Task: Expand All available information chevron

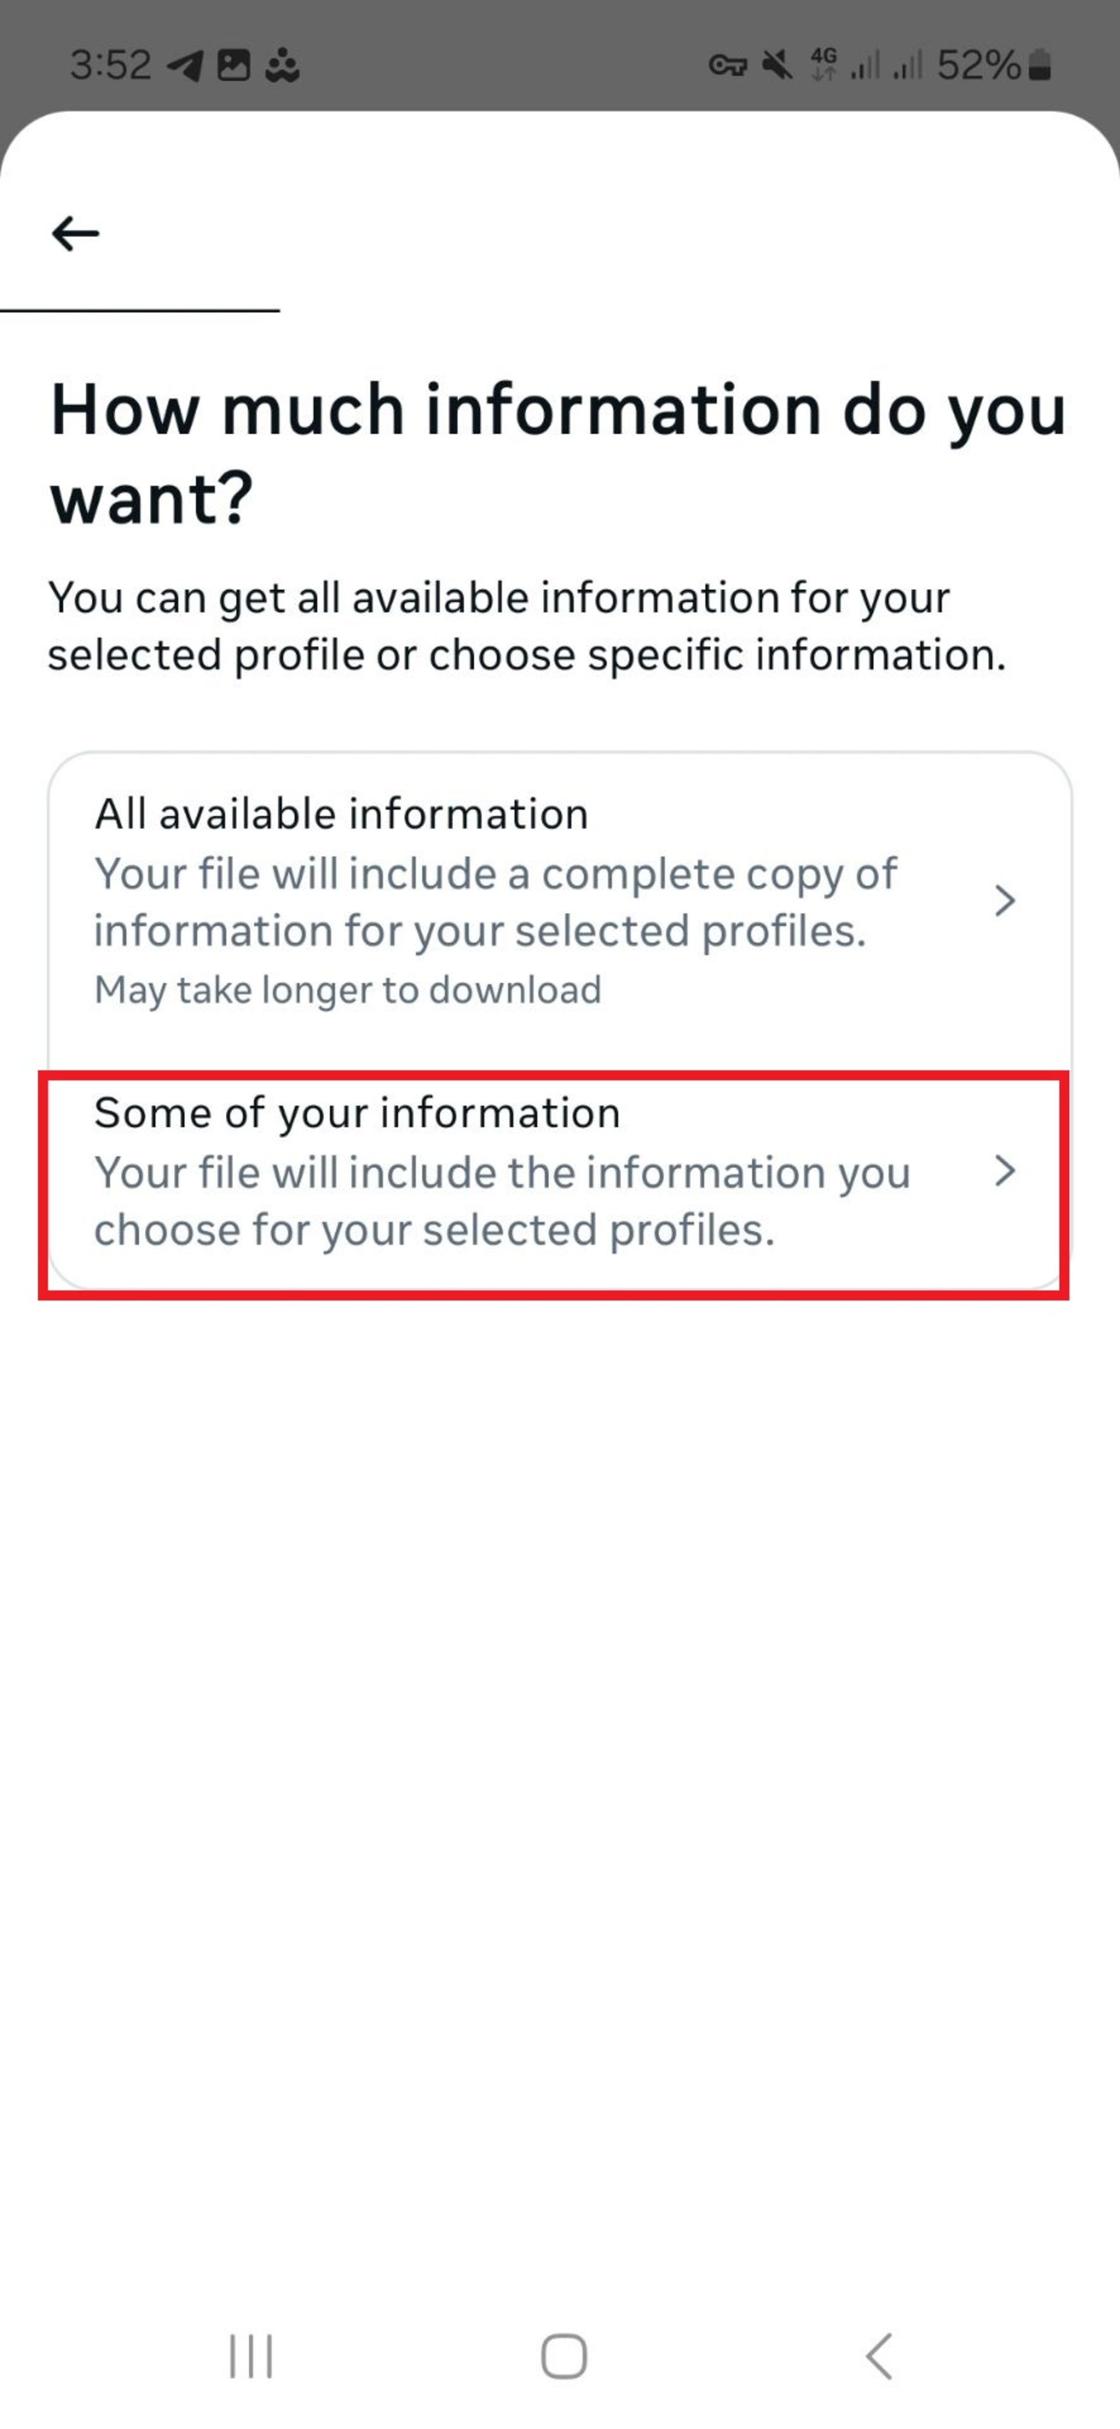Action: [1005, 901]
